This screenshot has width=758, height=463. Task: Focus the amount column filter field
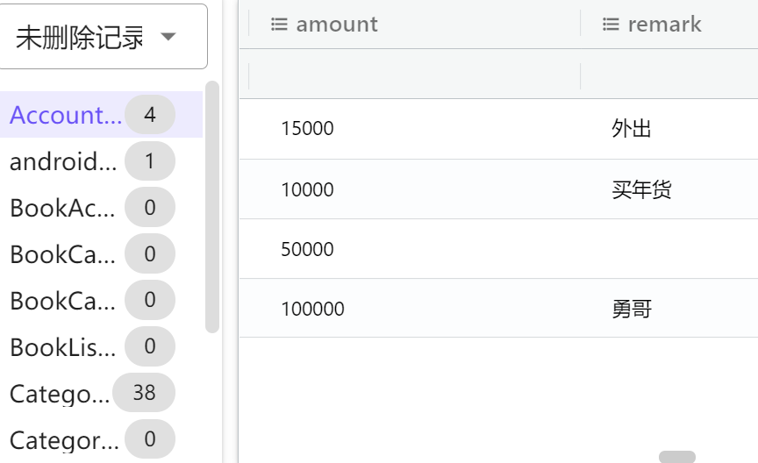414,76
